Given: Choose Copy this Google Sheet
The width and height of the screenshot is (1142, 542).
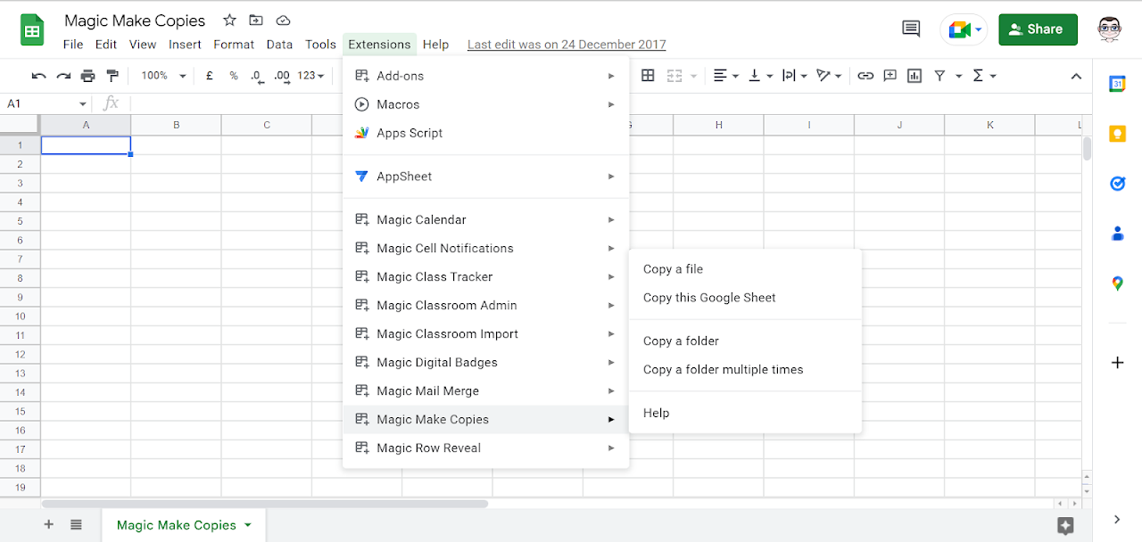Looking at the screenshot, I should point(746,298).
